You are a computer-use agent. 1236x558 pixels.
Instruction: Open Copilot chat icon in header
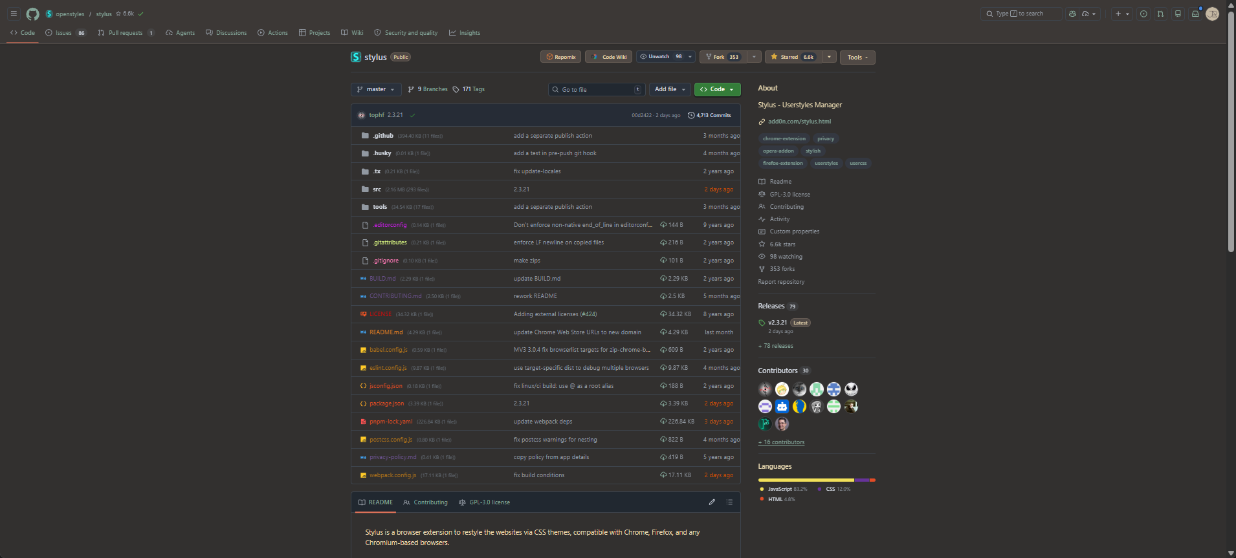[x=1072, y=14]
